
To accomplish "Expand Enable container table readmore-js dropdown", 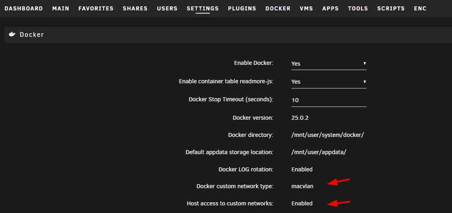I will (329, 82).
